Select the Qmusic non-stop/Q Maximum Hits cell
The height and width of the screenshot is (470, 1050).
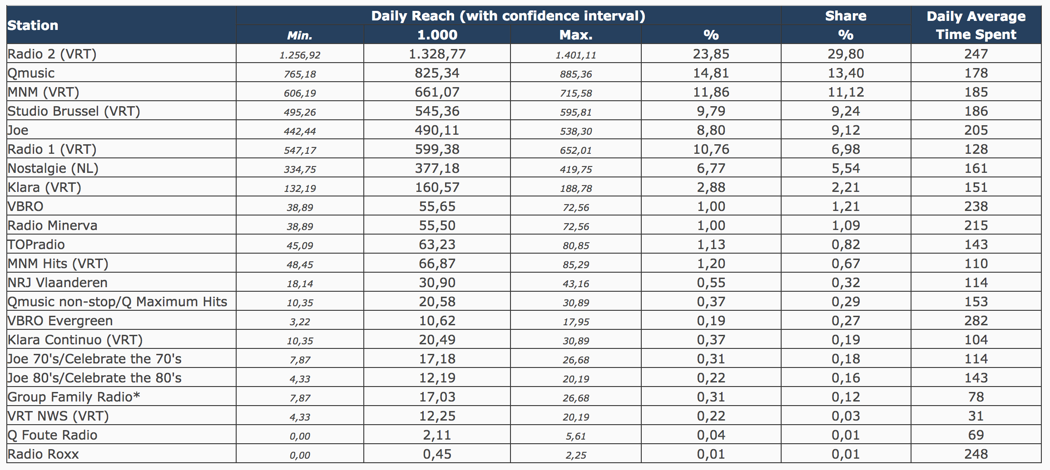tap(118, 302)
